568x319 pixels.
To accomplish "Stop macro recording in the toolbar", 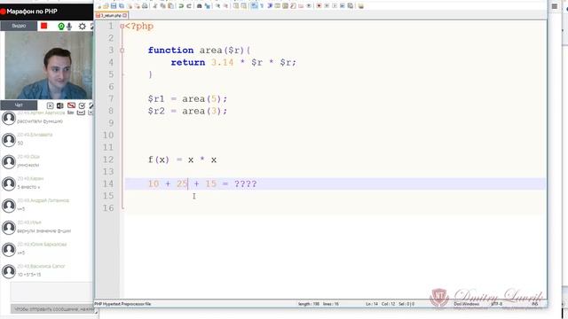I will (x=327, y=6).
